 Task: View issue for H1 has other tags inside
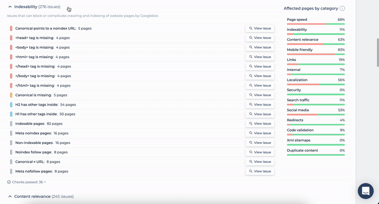pyautogui.click(x=260, y=114)
